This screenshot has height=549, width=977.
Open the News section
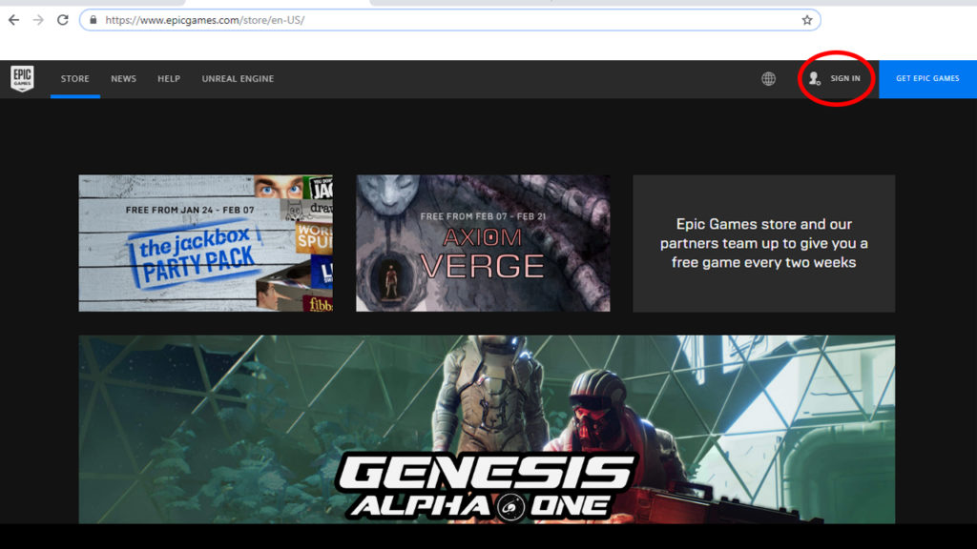click(x=123, y=79)
